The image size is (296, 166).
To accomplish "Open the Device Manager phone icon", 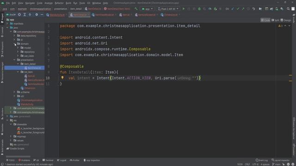I will (277, 9).
